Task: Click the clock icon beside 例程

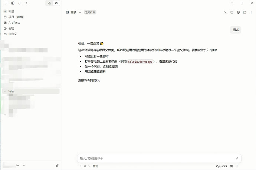Action: pos(5,29)
